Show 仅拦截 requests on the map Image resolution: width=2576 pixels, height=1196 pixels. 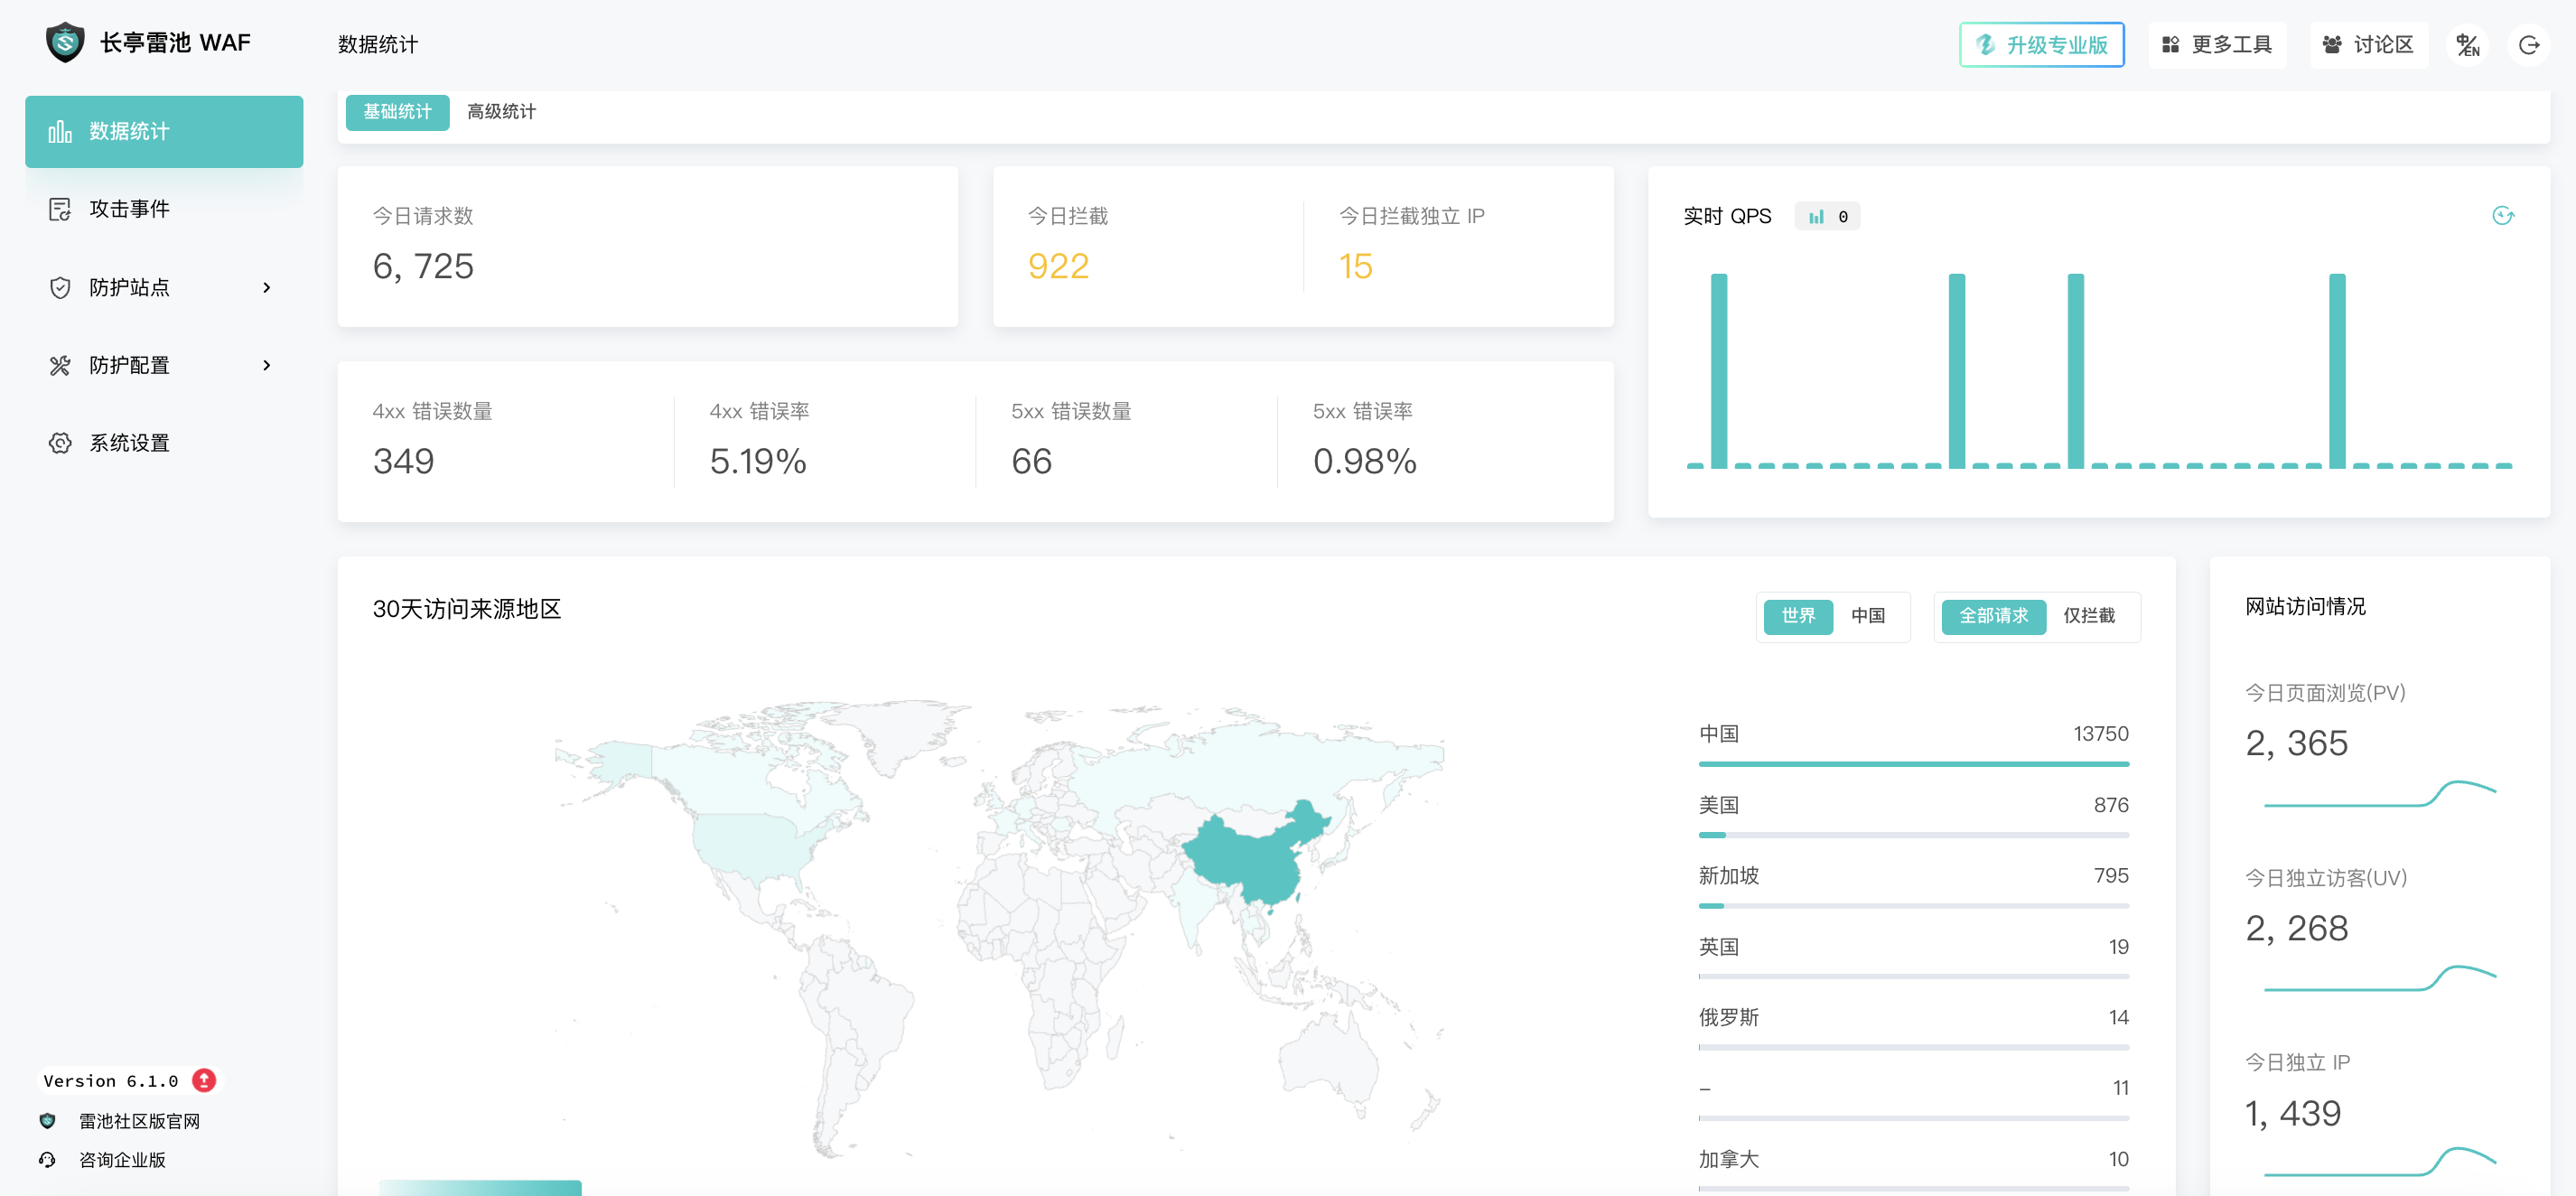pos(2089,616)
